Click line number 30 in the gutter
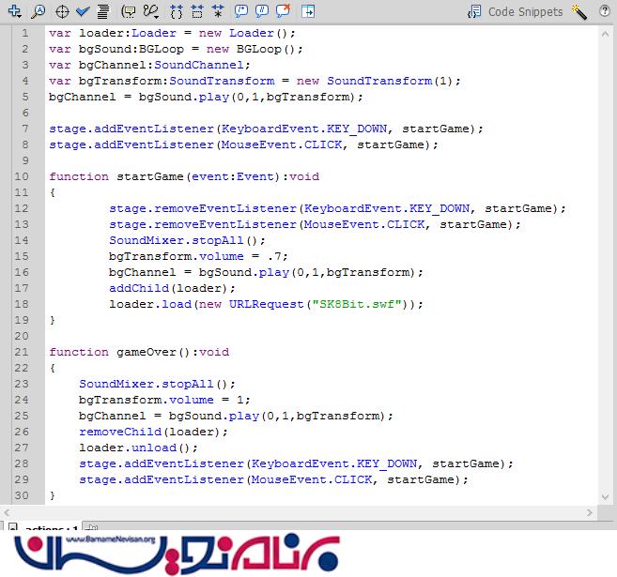This screenshot has height=577, width=617. (x=22, y=495)
